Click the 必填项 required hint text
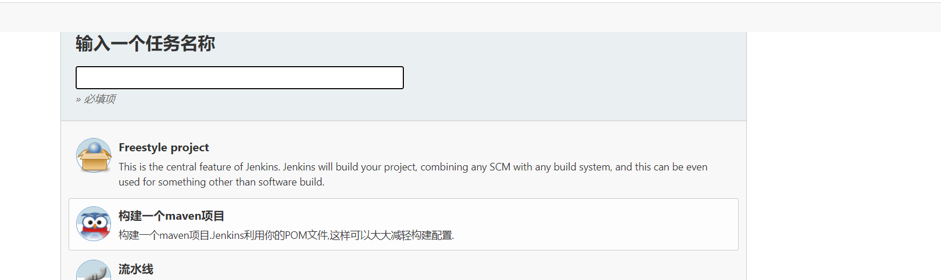 tap(99, 99)
